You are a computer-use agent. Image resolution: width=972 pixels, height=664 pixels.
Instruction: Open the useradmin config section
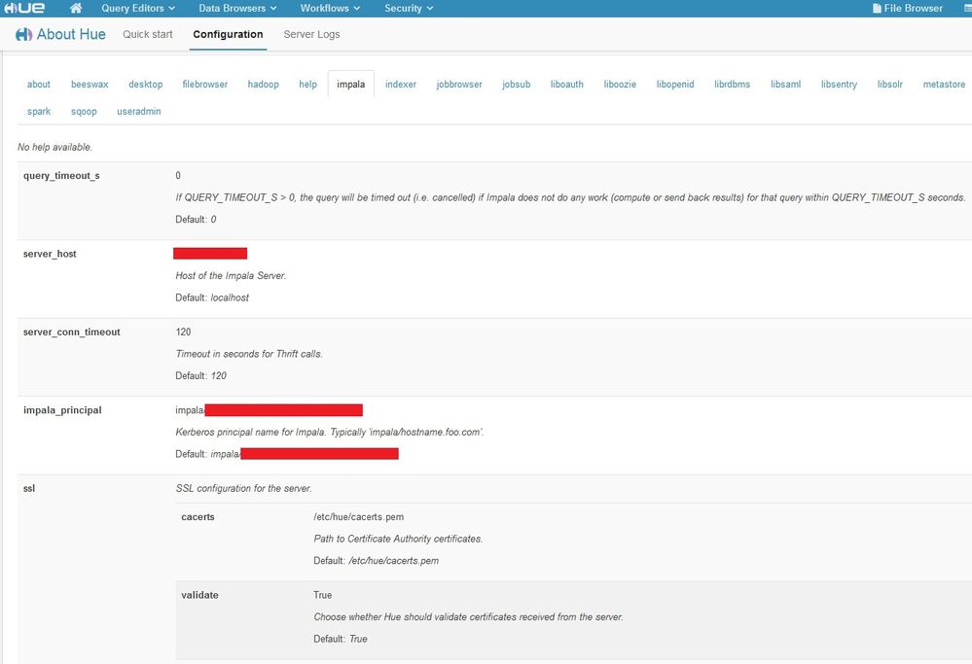tap(139, 112)
